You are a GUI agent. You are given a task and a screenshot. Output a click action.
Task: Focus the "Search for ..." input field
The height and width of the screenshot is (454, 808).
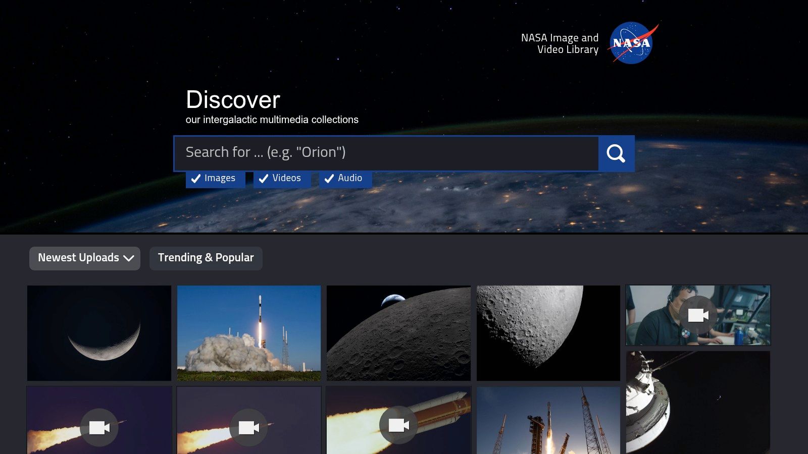386,153
